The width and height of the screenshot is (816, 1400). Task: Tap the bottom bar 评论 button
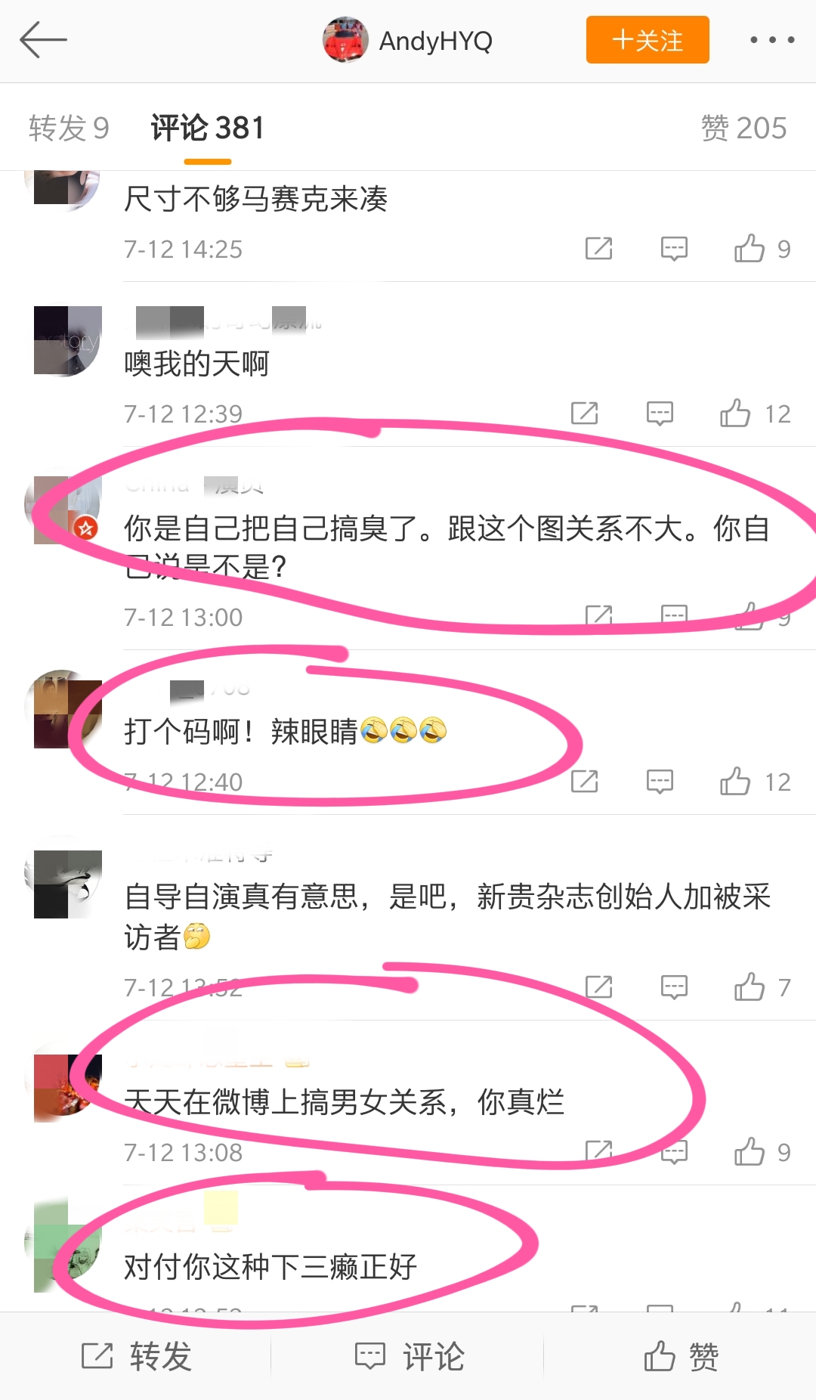point(409,1356)
